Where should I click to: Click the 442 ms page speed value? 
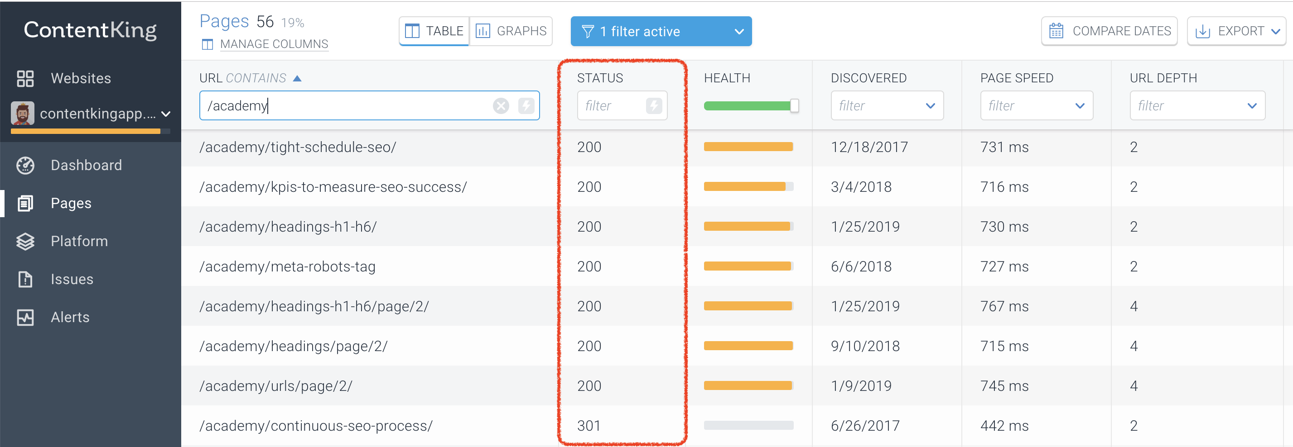pyautogui.click(x=1004, y=426)
